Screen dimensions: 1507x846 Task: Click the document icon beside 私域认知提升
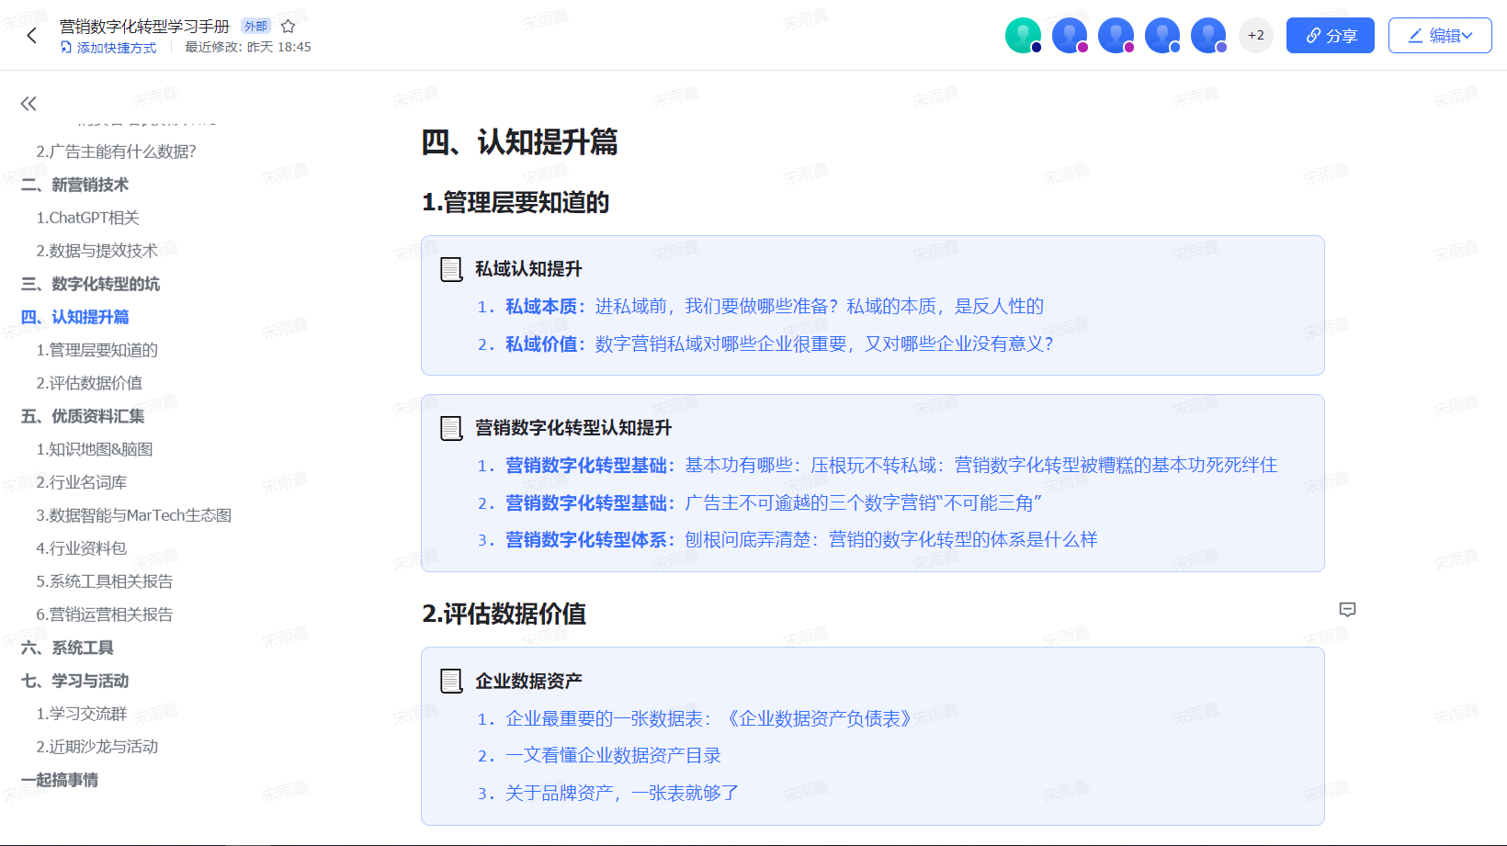pyautogui.click(x=451, y=269)
